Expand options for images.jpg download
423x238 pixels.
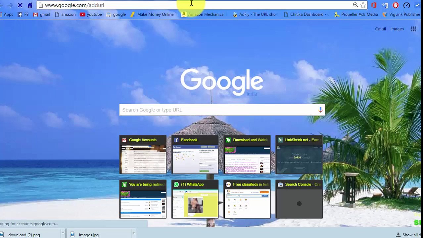pyautogui.click(x=133, y=234)
